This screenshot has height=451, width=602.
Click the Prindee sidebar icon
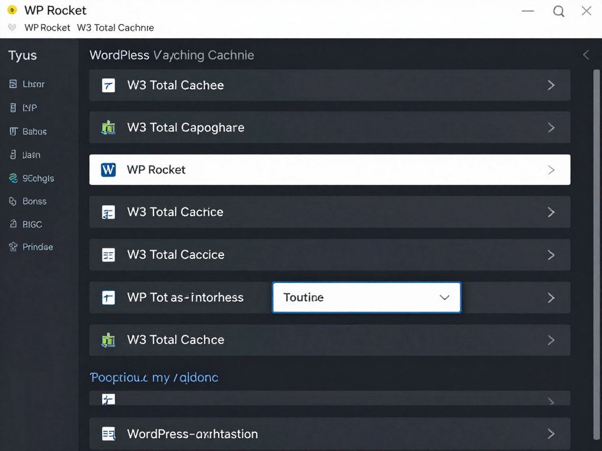click(13, 247)
